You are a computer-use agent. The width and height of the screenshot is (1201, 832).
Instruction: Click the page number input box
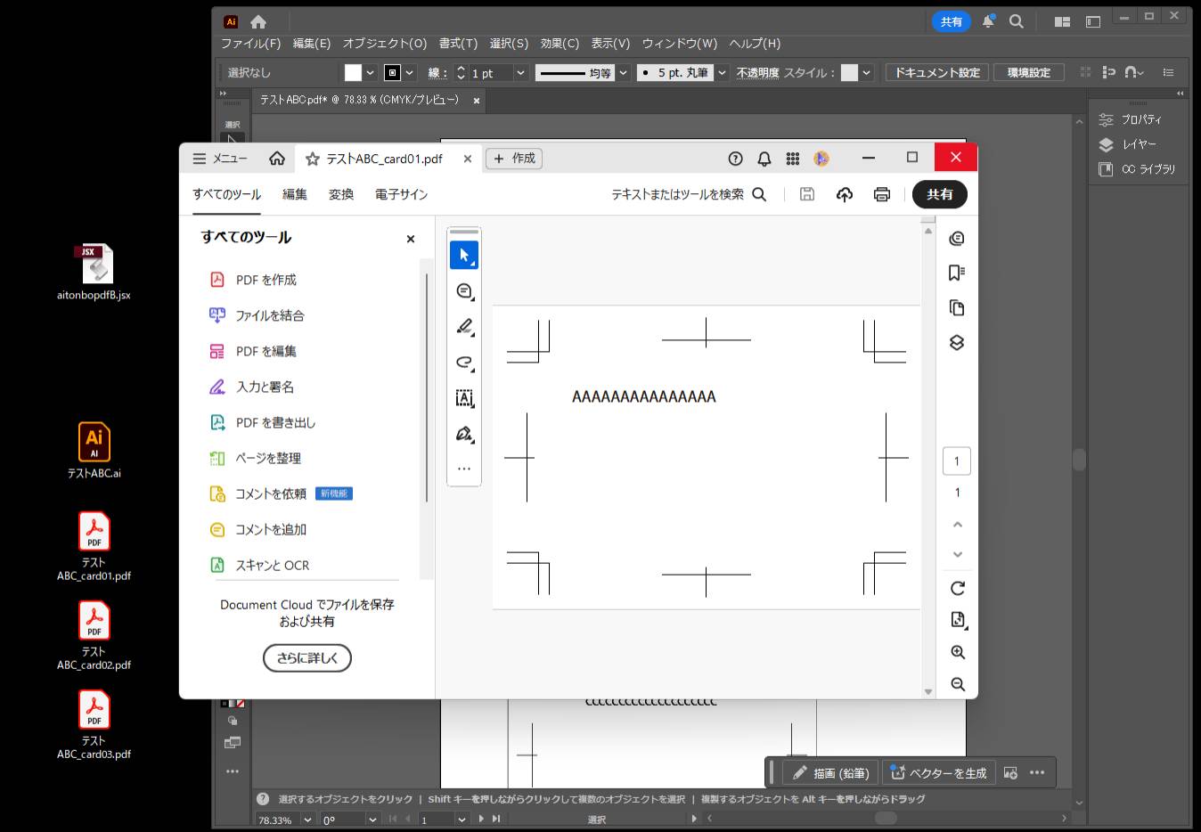(x=956, y=461)
